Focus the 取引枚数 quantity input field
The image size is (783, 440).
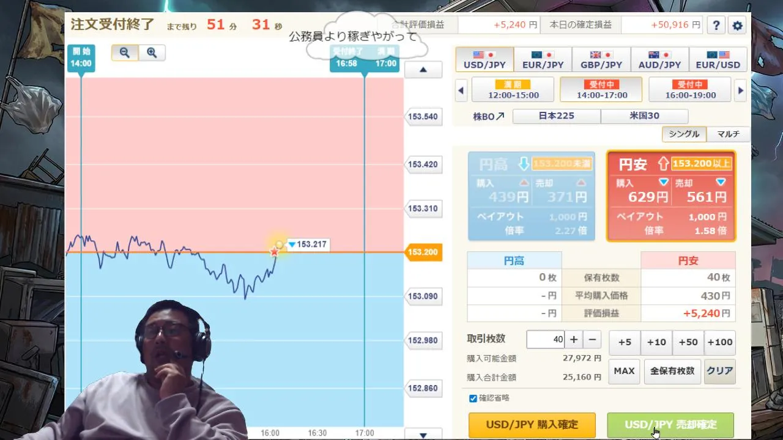pos(545,340)
